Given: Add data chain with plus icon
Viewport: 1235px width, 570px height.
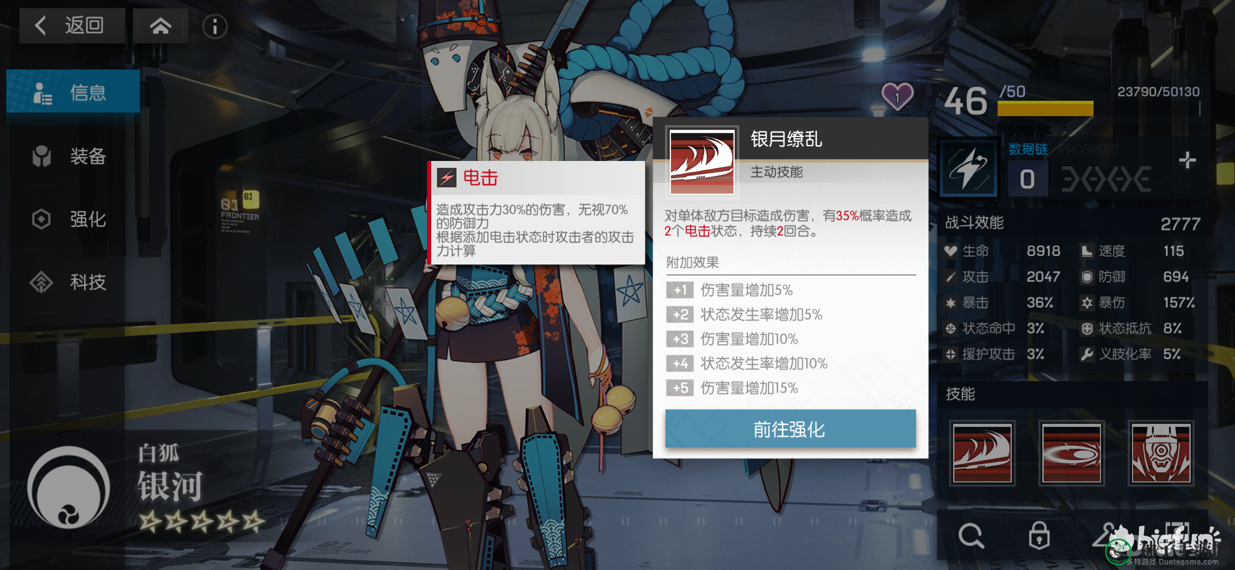Looking at the screenshot, I should pos(1187,160).
